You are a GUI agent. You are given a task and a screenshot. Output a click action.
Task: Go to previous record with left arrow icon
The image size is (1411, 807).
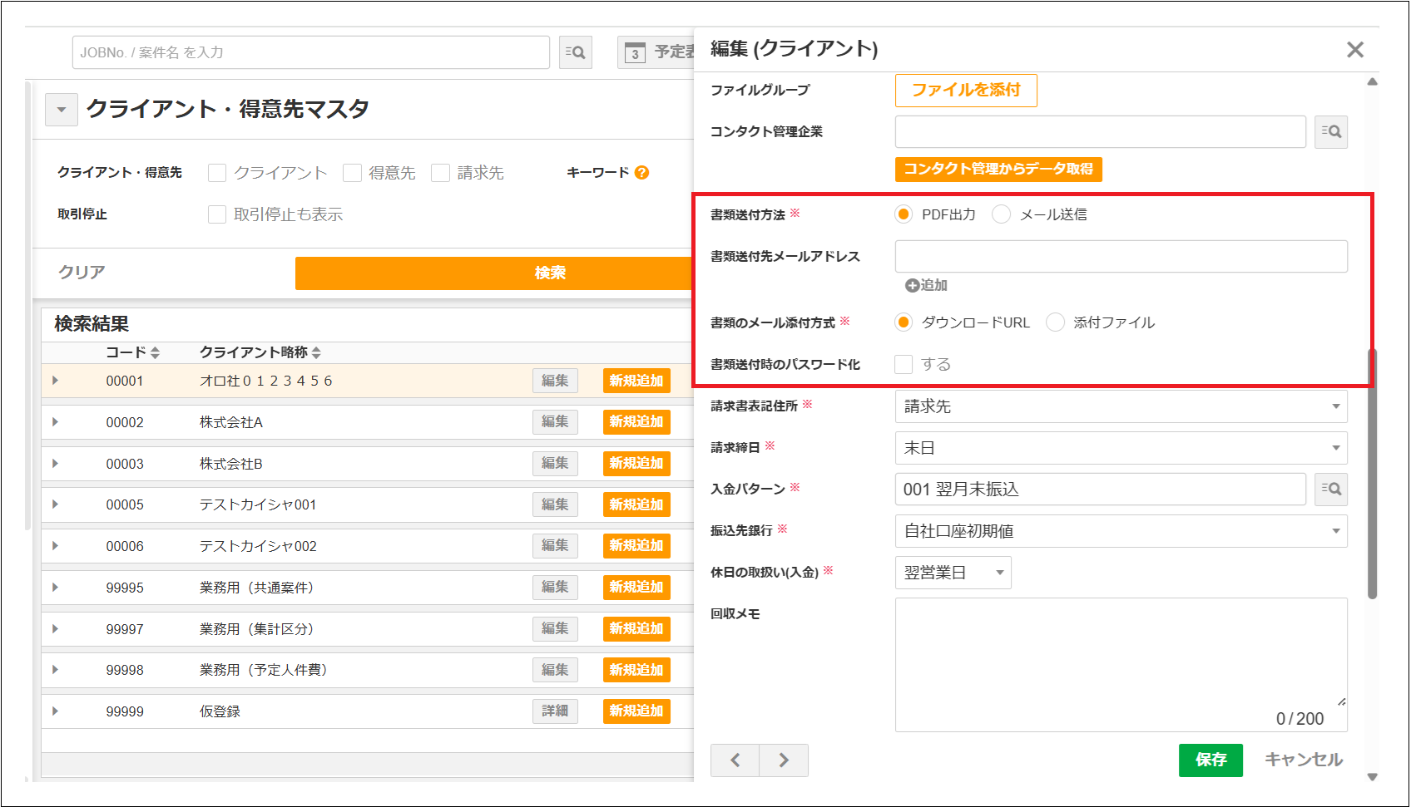click(735, 760)
